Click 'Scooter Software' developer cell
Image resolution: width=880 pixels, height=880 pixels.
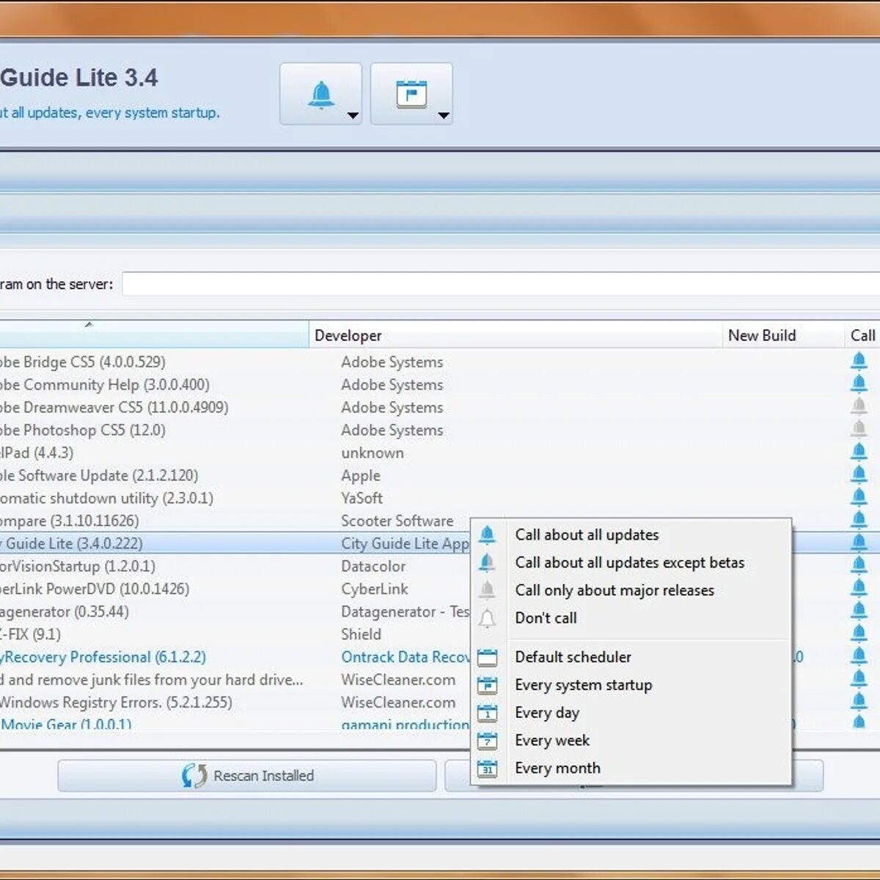pyautogui.click(x=397, y=521)
